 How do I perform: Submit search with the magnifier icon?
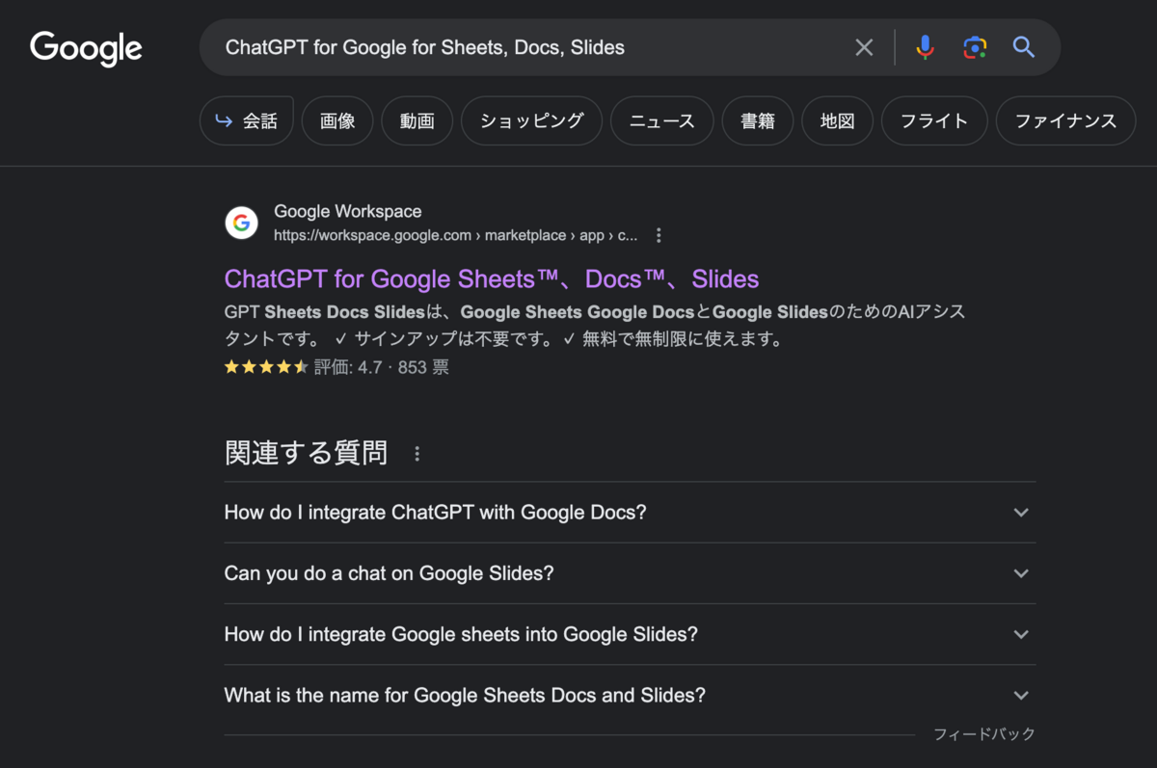tap(1023, 47)
